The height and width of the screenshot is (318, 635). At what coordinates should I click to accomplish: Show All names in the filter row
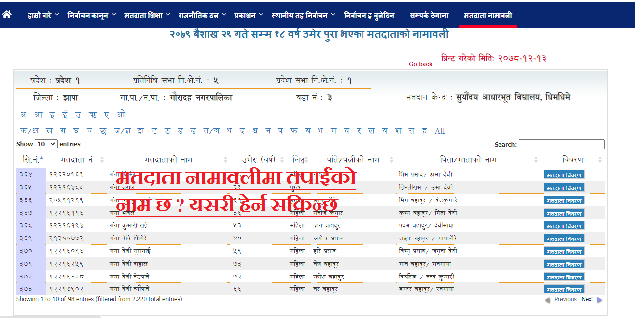point(440,131)
